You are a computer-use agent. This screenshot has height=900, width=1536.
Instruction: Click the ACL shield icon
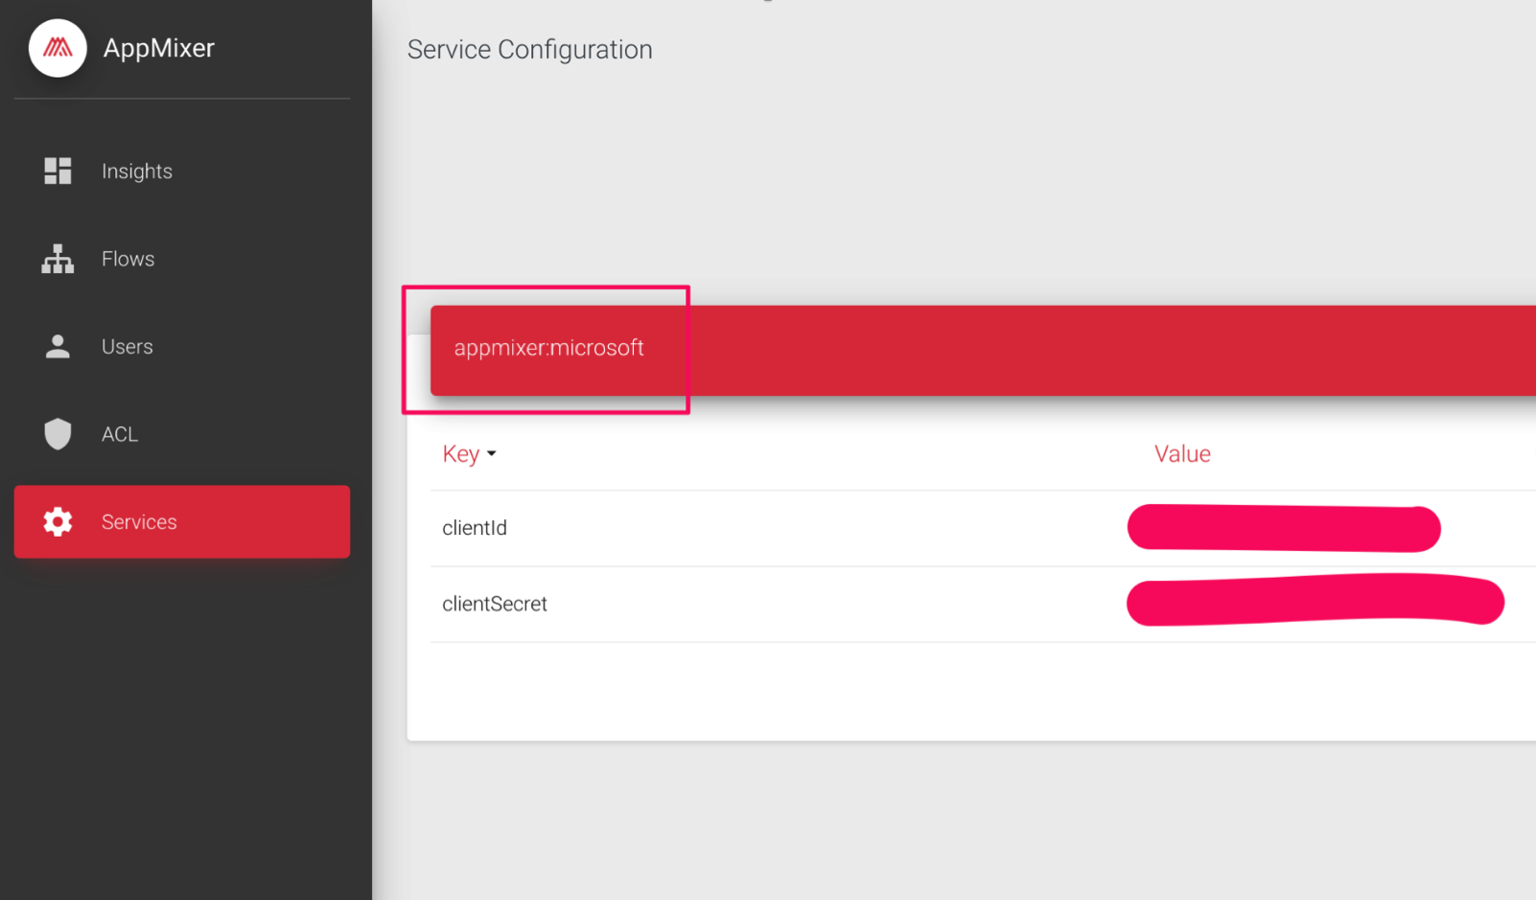click(58, 434)
